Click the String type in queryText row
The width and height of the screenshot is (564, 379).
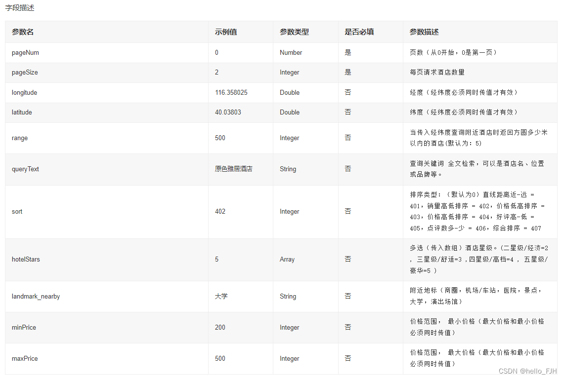288,169
